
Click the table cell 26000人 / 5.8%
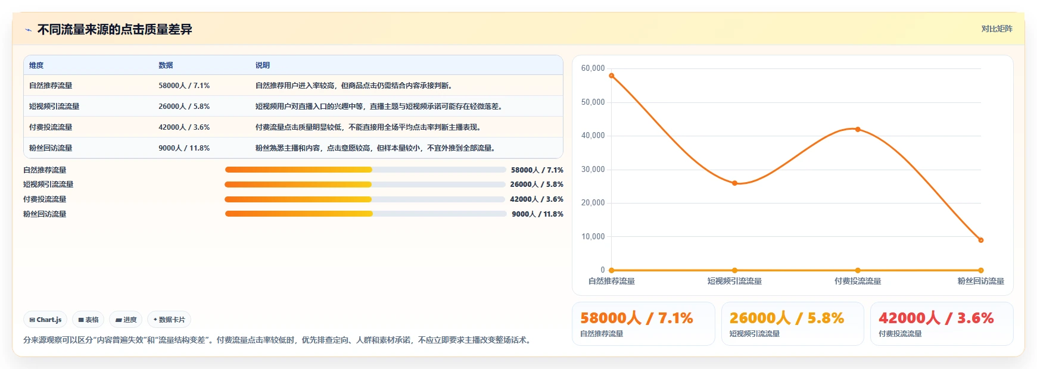(184, 107)
